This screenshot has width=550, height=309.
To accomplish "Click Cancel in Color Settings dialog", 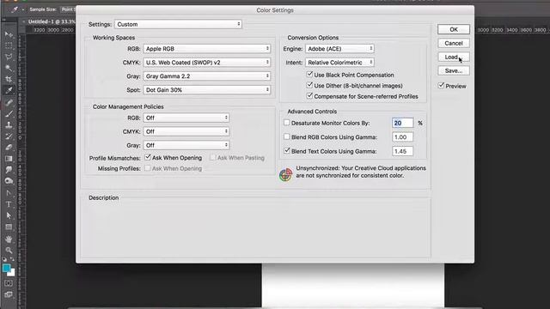I will tap(454, 43).
